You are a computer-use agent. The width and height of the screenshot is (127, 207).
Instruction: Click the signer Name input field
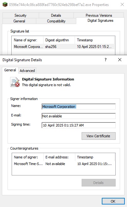(78, 107)
